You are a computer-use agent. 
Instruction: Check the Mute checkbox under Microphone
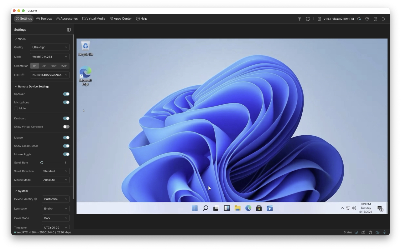(16, 108)
